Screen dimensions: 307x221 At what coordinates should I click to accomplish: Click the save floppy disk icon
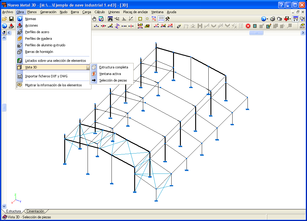pyautogui.click(x=11, y=19)
